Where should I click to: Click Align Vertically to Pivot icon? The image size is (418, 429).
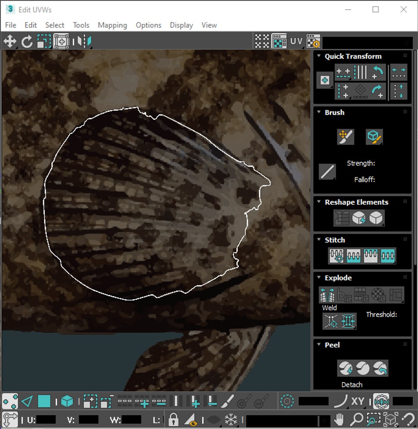pyautogui.click(x=343, y=91)
